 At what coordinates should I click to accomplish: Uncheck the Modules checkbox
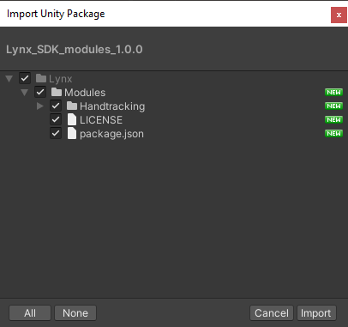click(40, 92)
